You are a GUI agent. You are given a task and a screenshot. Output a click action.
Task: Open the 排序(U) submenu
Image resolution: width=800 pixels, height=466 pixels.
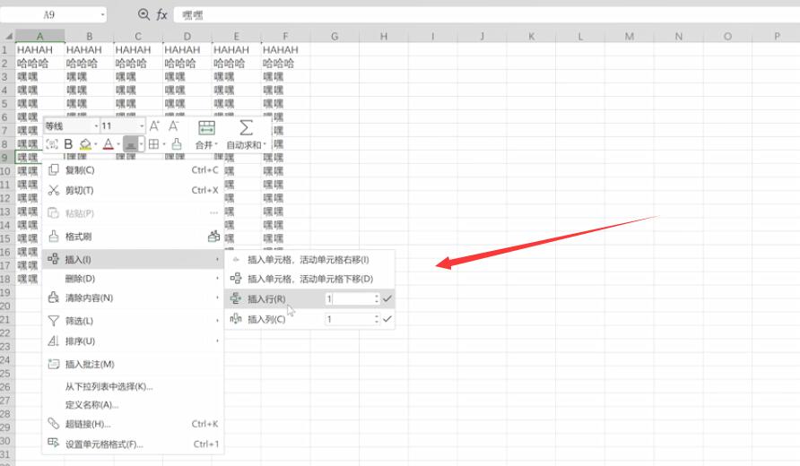133,341
